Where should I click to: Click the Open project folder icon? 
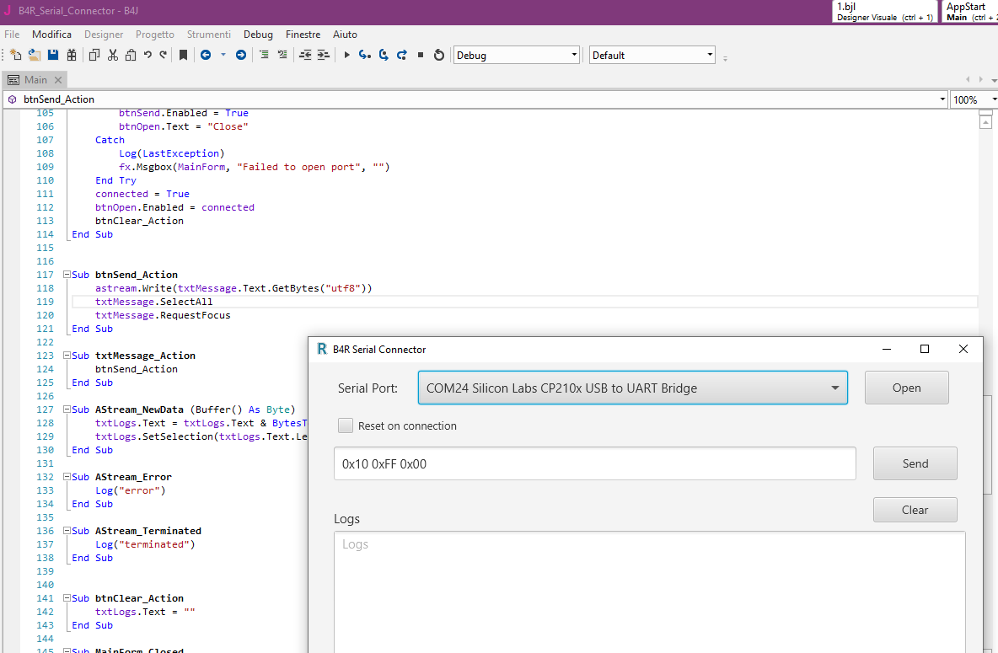click(x=35, y=56)
